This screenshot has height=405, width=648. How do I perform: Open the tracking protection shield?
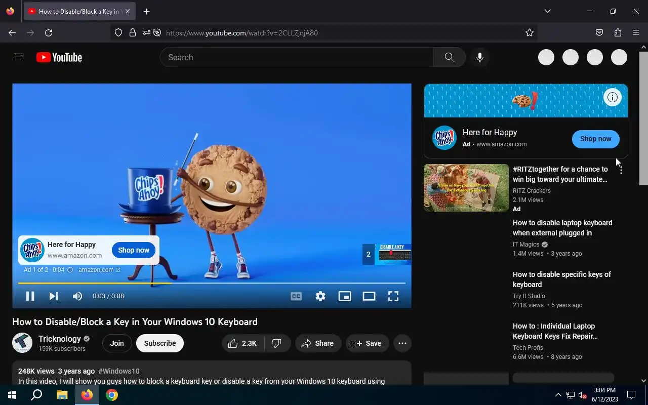[x=118, y=32]
